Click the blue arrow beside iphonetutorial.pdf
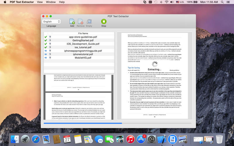This screenshot has width=234, height=146. pyautogui.click(x=46, y=54)
